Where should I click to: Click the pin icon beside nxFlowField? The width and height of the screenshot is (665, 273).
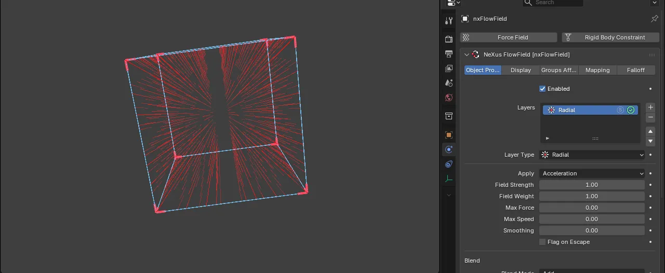(x=655, y=19)
